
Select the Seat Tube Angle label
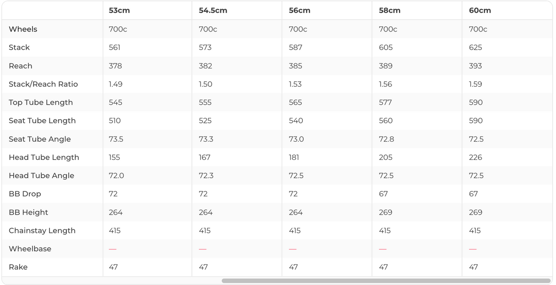point(40,139)
